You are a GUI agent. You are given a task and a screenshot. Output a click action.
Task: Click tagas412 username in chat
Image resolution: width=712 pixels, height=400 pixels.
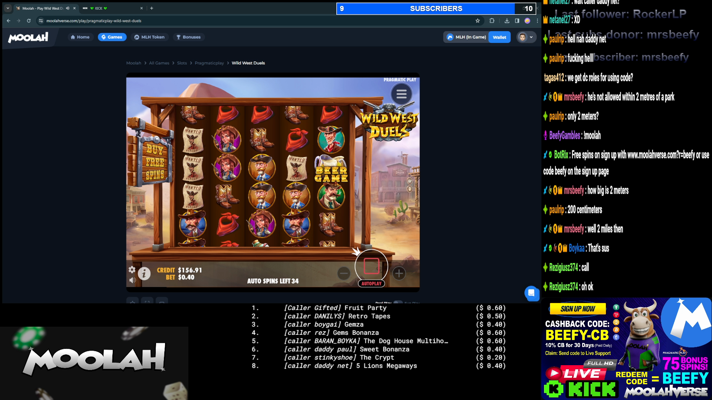pyautogui.click(x=554, y=78)
